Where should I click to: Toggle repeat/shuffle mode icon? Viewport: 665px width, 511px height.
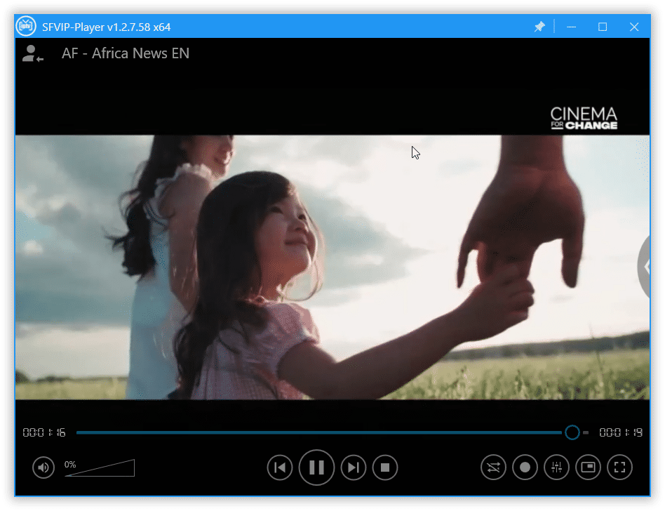tap(493, 467)
